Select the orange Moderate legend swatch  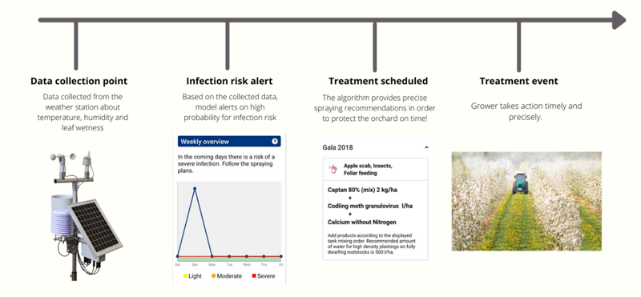(x=213, y=276)
